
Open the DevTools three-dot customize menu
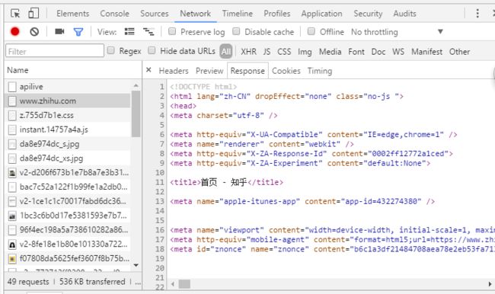[477, 13]
